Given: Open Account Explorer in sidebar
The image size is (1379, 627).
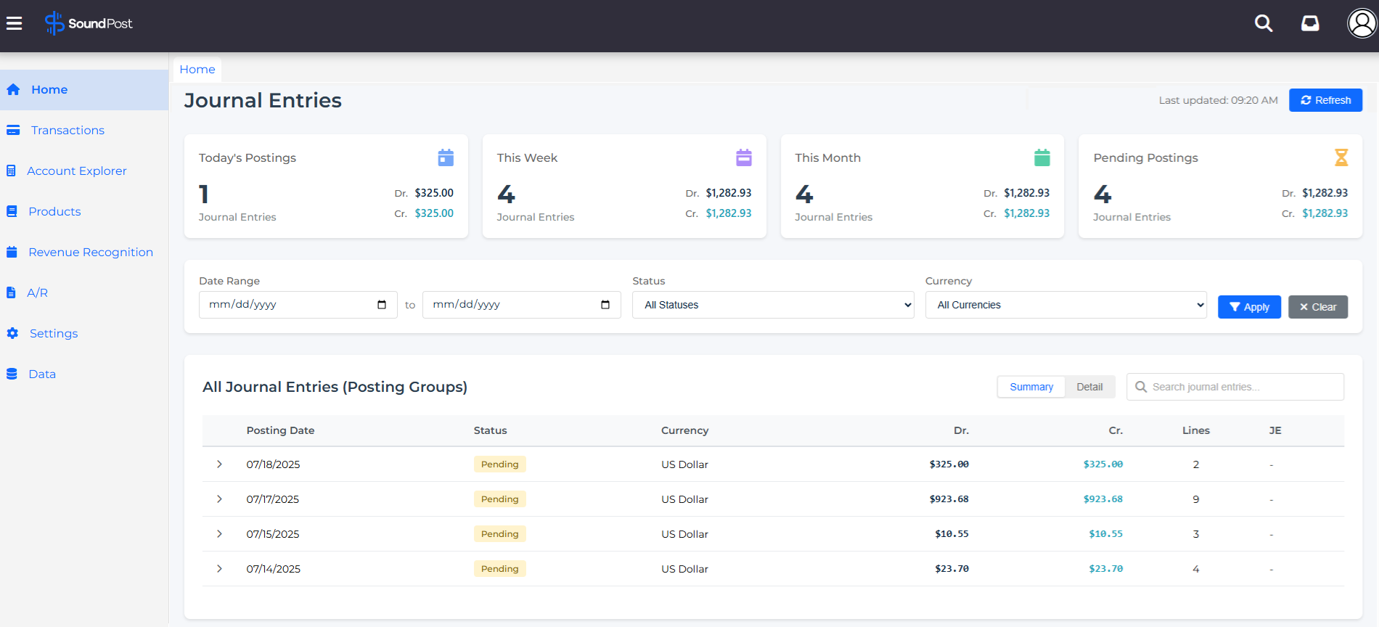Looking at the screenshot, I should tap(77, 171).
